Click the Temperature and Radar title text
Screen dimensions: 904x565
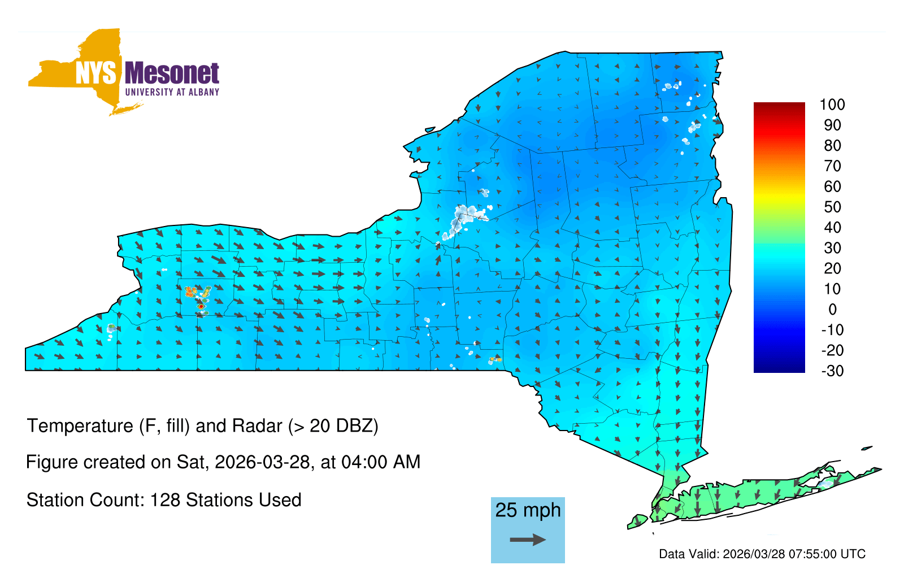tap(202, 425)
